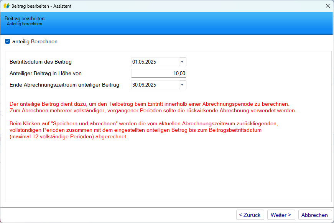This screenshot has height=223, width=334.
Task: Go back with the Zurück button
Action: coord(250,215)
